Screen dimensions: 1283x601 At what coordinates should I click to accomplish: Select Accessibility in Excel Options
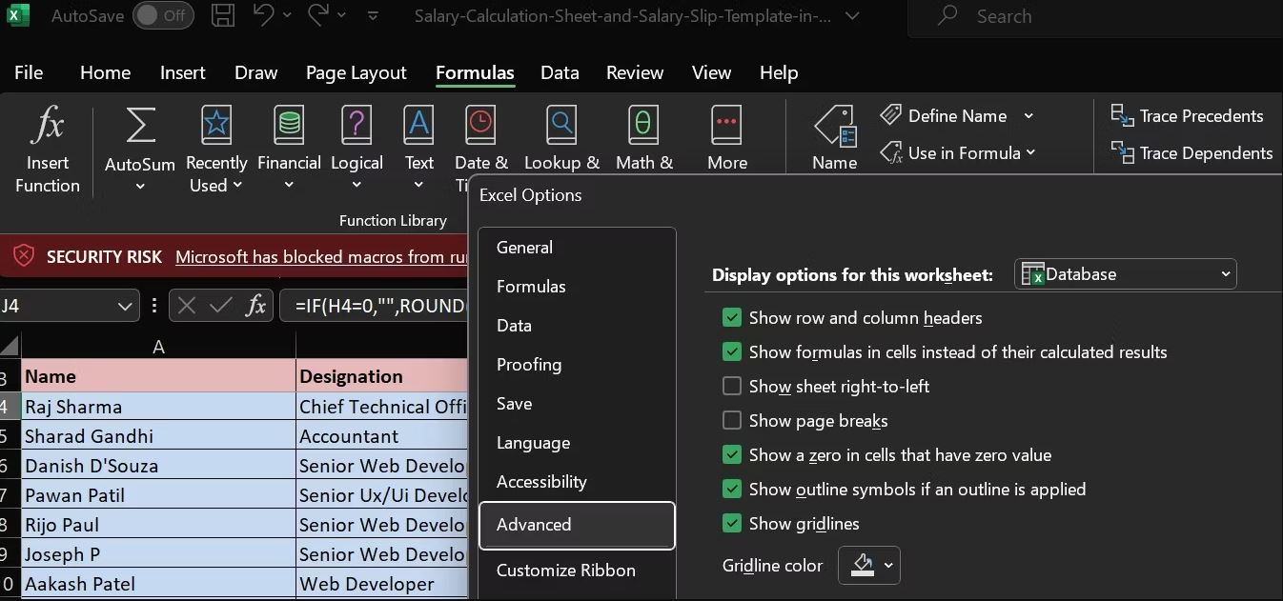[x=578, y=481]
